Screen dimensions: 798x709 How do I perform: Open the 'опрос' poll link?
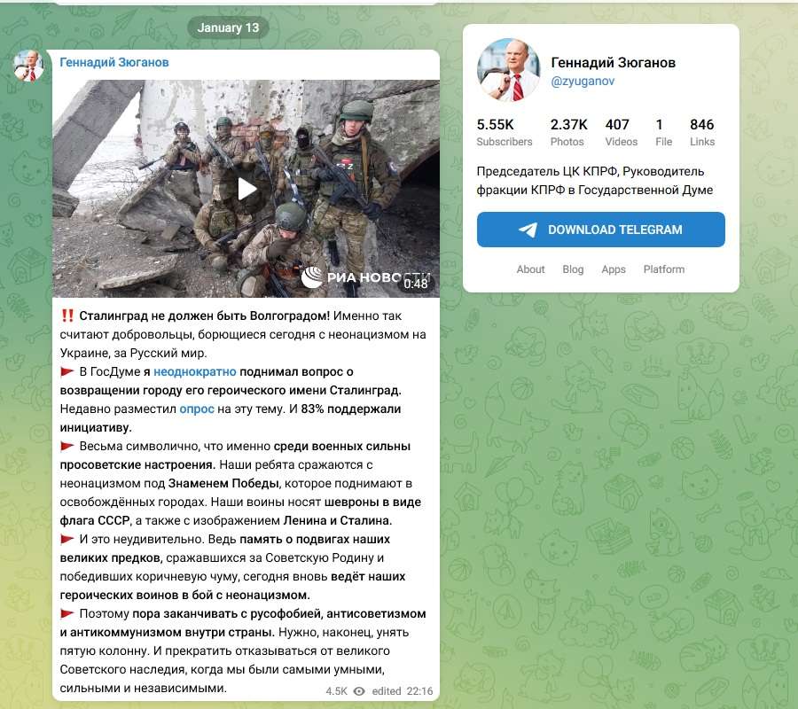pos(197,409)
